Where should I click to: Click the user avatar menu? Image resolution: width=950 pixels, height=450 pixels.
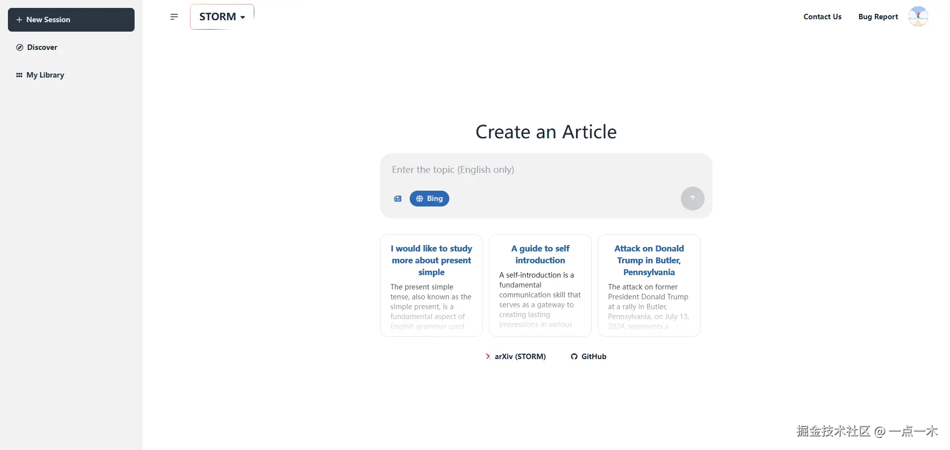(918, 16)
